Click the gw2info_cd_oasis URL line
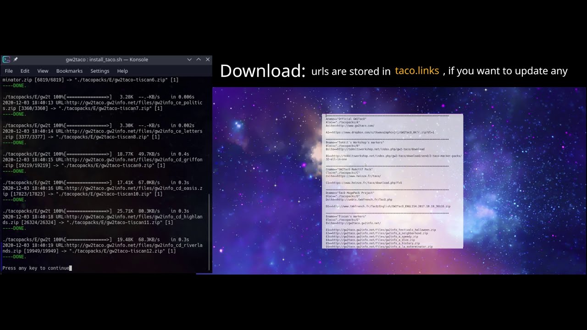This screenshot has width=587, height=330. pos(102,188)
